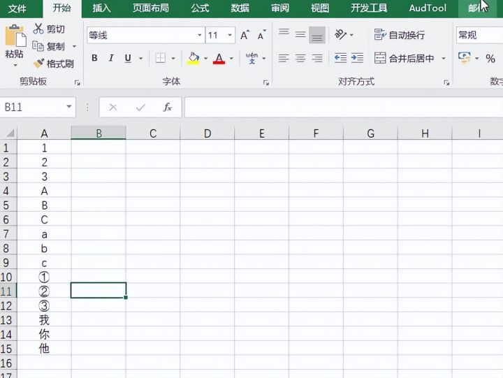Align text to top of cell
The height and width of the screenshot is (378, 503).
(284, 32)
